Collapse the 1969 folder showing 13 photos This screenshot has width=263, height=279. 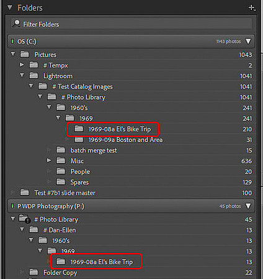click(40, 250)
